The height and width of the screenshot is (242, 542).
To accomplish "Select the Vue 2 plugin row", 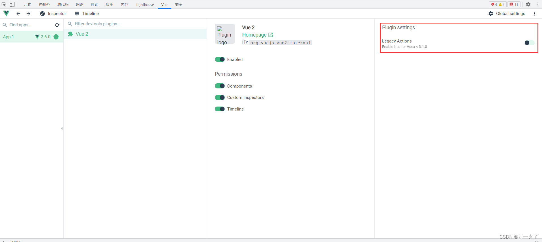I will pos(135,34).
